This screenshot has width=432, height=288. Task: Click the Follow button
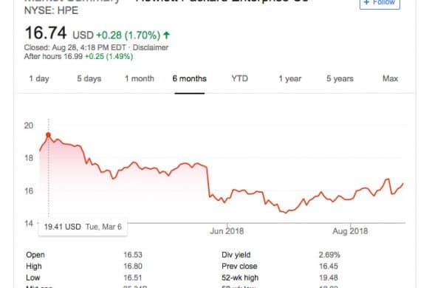pos(380,3)
